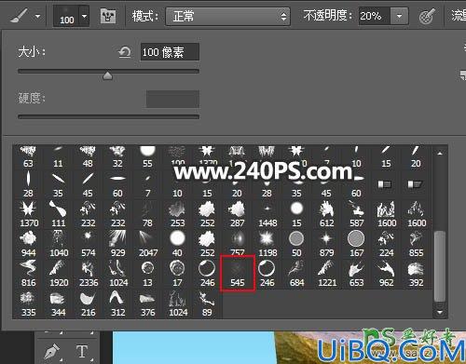Click brush list scrollbar up arrow

[x=440, y=153]
